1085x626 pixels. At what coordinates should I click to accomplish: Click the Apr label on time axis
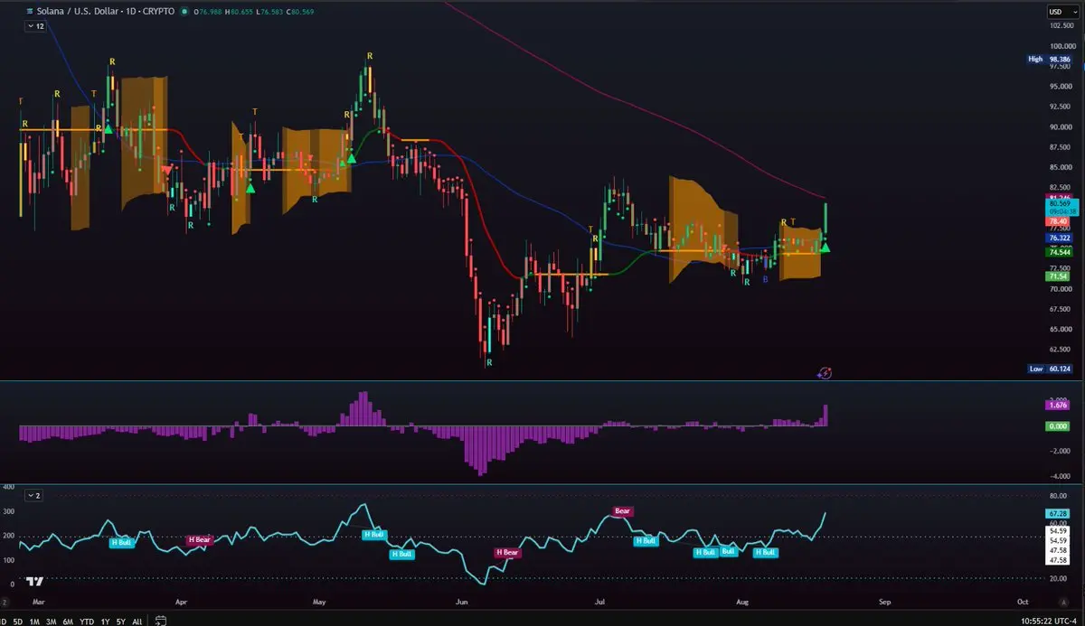coord(181,601)
